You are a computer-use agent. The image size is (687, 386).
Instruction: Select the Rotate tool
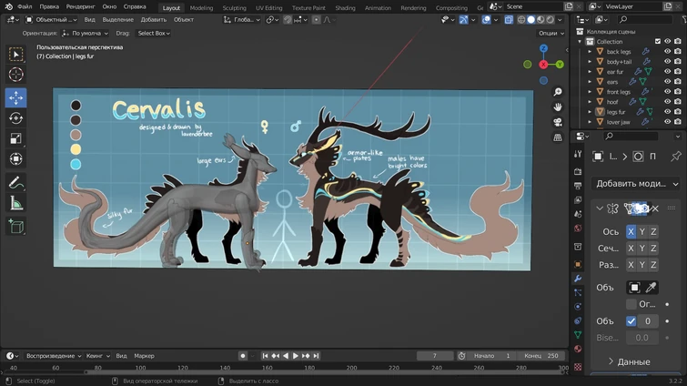click(x=16, y=118)
